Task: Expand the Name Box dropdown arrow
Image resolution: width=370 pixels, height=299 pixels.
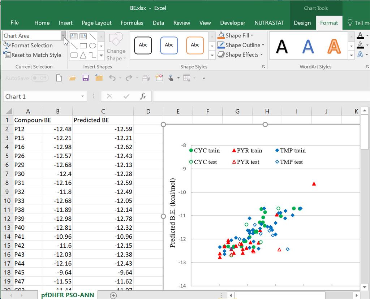Action: tap(82, 96)
